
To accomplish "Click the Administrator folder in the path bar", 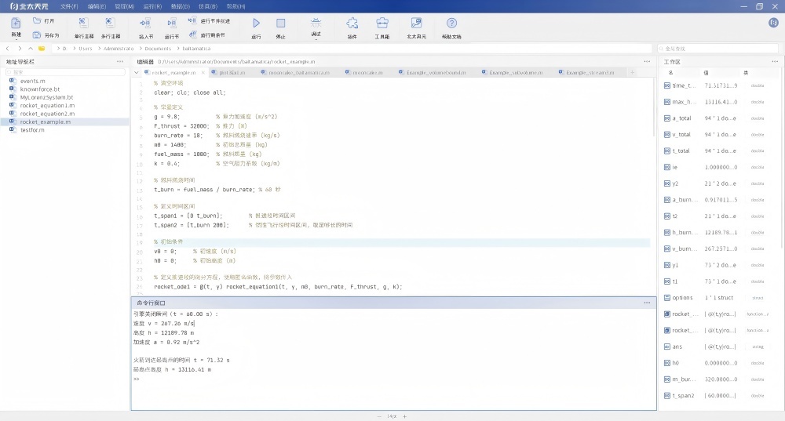I will pyautogui.click(x=119, y=48).
